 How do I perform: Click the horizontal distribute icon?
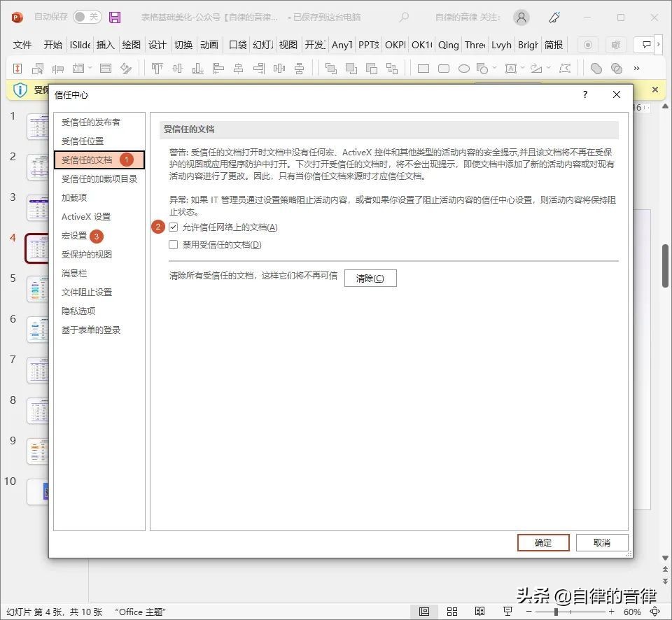tap(278, 68)
